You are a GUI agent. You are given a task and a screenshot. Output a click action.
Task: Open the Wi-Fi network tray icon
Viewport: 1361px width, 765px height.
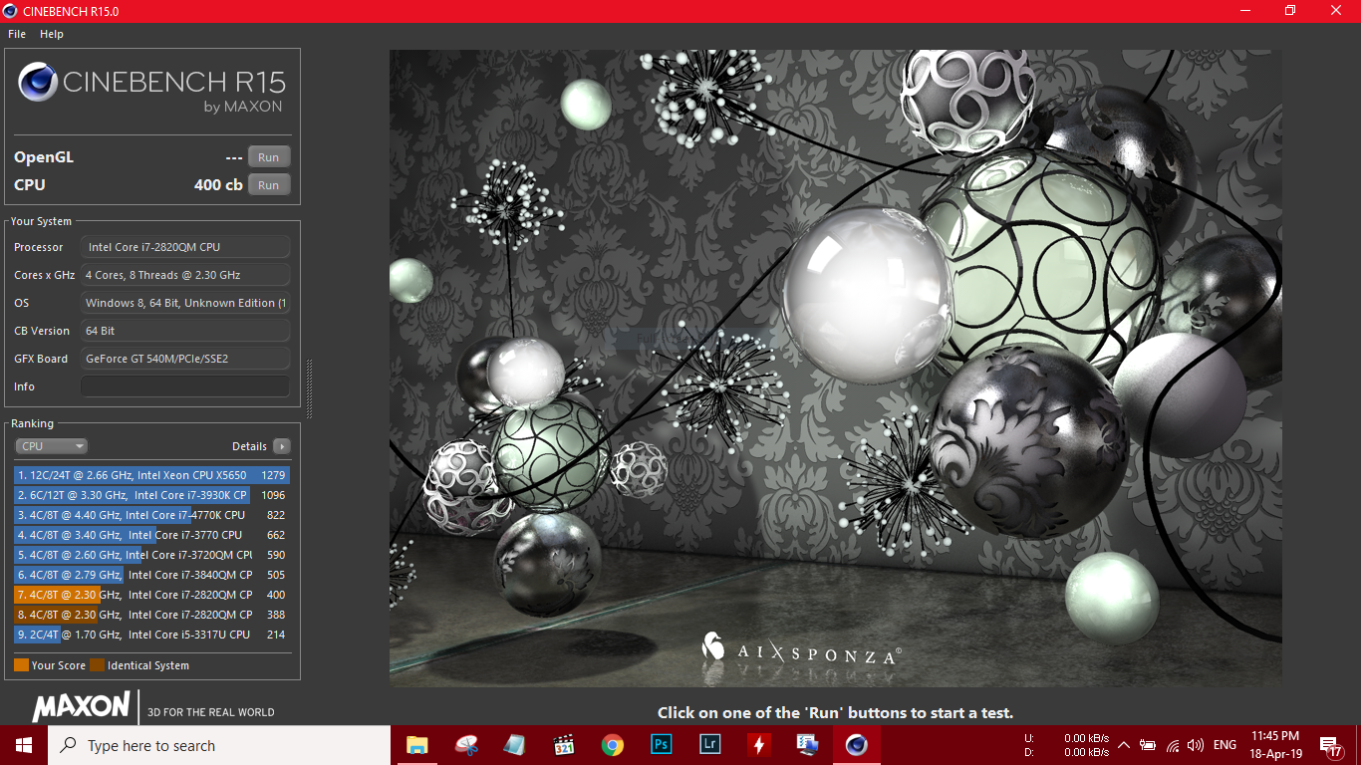tap(1173, 745)
